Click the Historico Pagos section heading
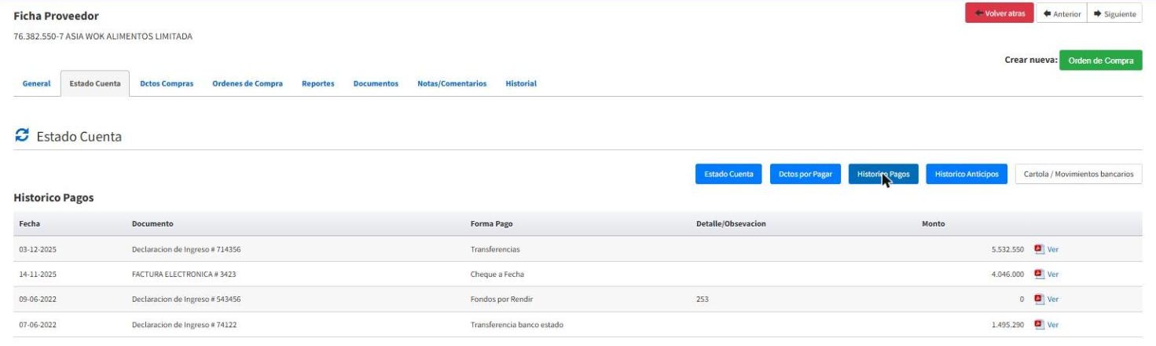1156x346 pixels. pyautogui.click(x=54, y=198)
